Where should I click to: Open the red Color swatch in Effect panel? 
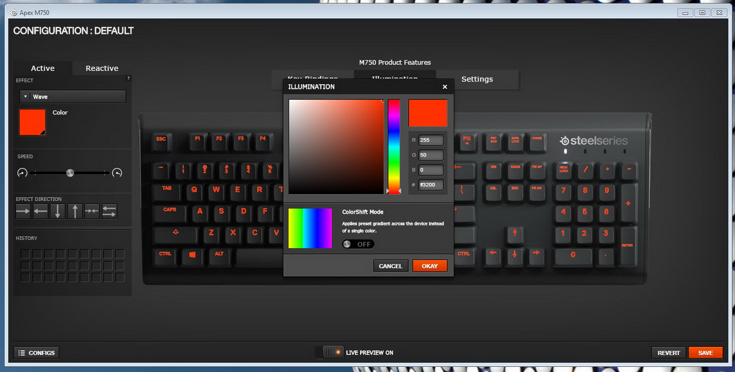(32, 122)
